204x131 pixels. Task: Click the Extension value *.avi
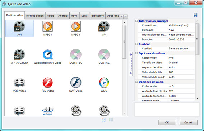(181, 30)
